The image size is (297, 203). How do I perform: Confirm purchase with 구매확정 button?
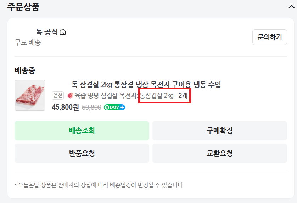pyautogui.click(x=220, y=130)
